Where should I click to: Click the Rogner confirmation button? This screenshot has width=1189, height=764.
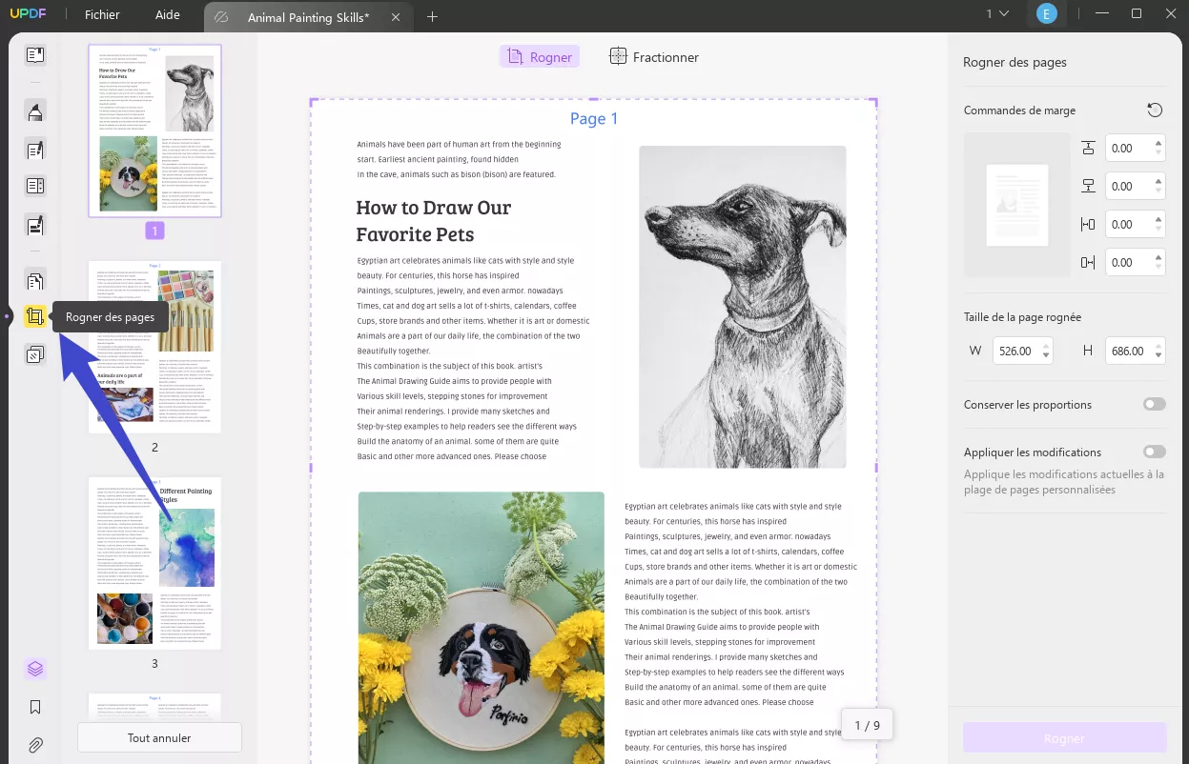(1064, 738)
